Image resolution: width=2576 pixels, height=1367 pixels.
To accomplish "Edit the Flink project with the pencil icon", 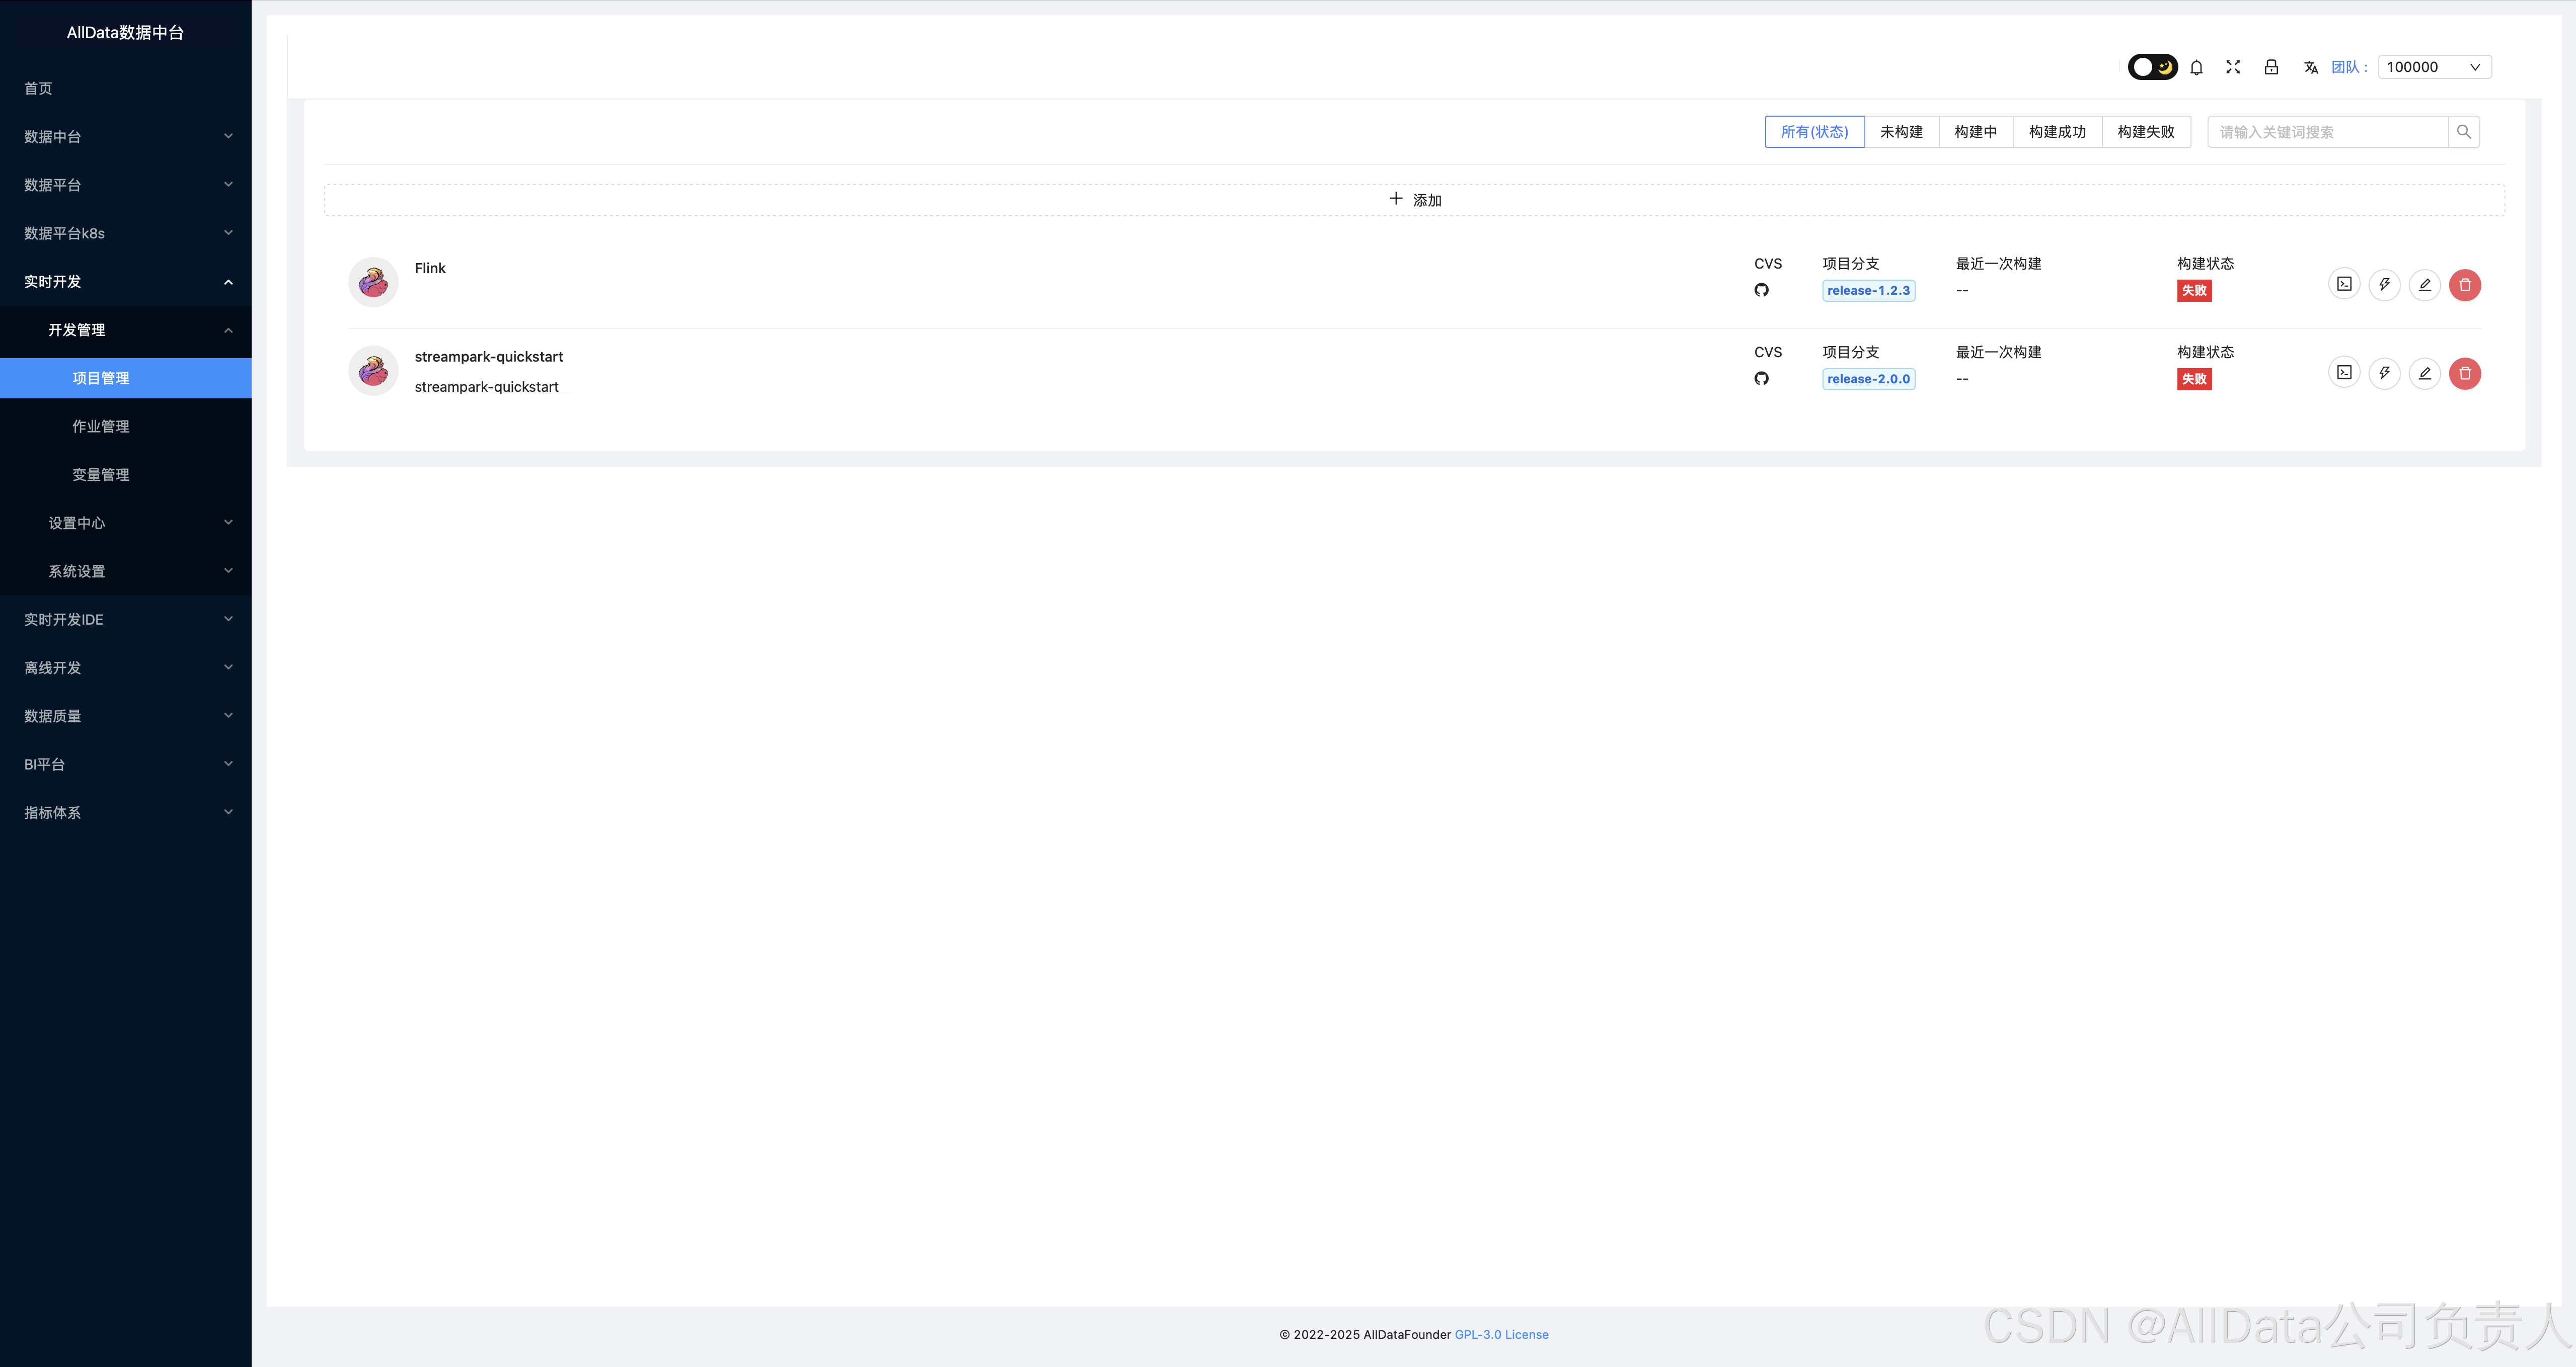I will pyautogui.click(x=2424, y=285).
